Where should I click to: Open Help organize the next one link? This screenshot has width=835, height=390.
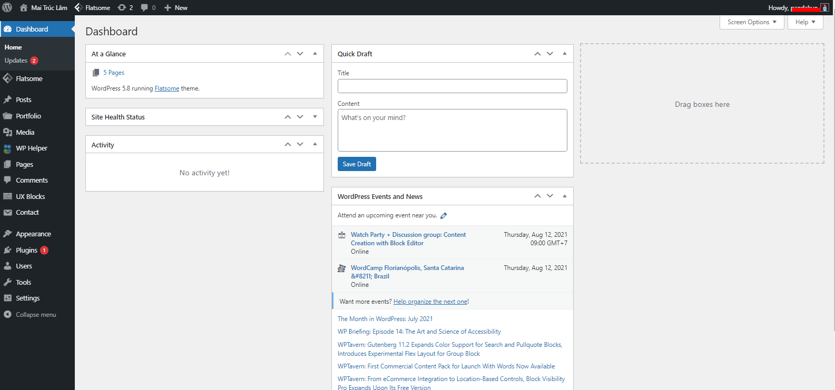click(430, 302)
